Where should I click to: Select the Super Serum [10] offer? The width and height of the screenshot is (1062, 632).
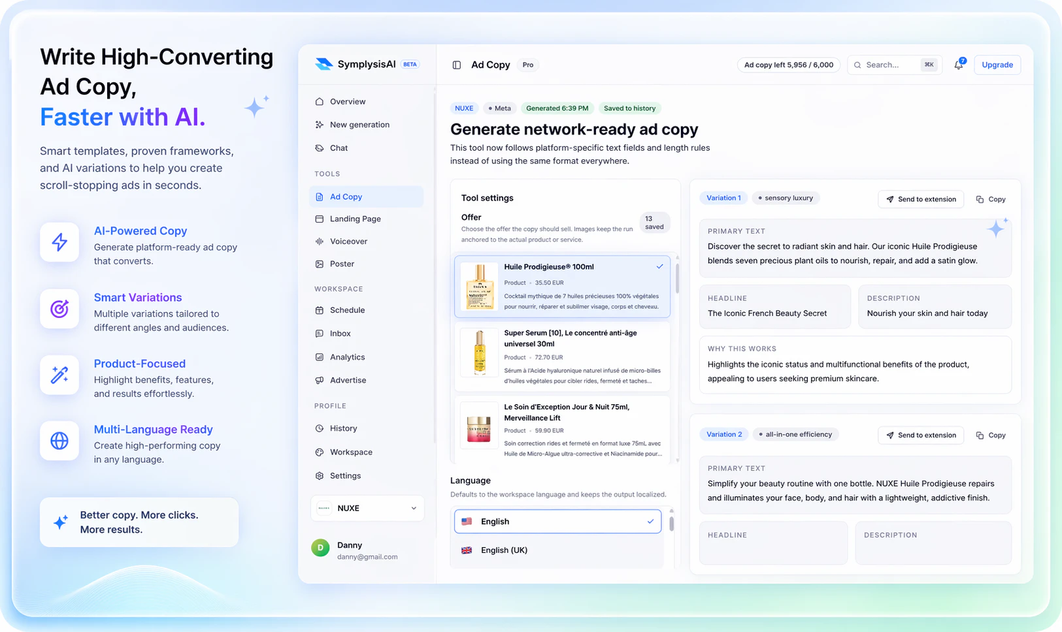562,357
